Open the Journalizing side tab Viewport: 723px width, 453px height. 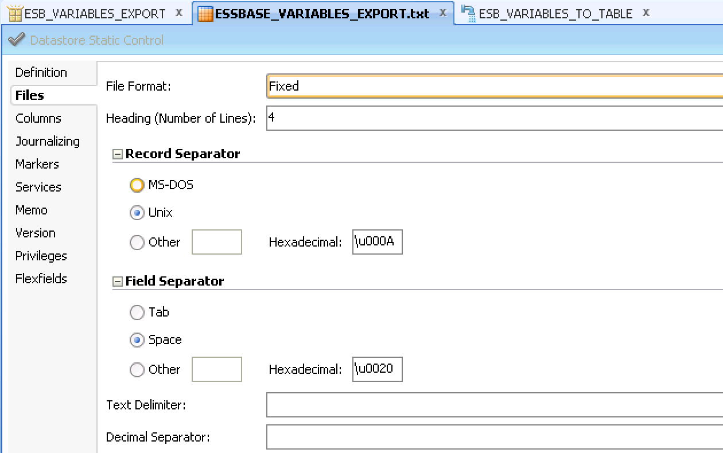point(48,141)
